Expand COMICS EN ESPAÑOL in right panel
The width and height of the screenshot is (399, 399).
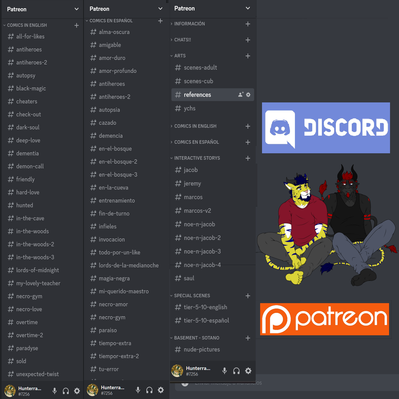(x=197, y=142)
